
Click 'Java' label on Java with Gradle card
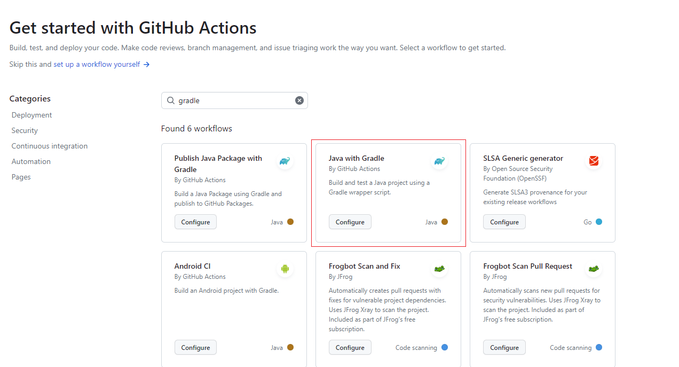pyautogui.click(x=431, y=222)
